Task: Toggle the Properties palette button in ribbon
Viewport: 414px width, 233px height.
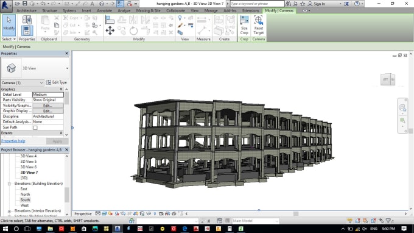Action: click(27, 30)
